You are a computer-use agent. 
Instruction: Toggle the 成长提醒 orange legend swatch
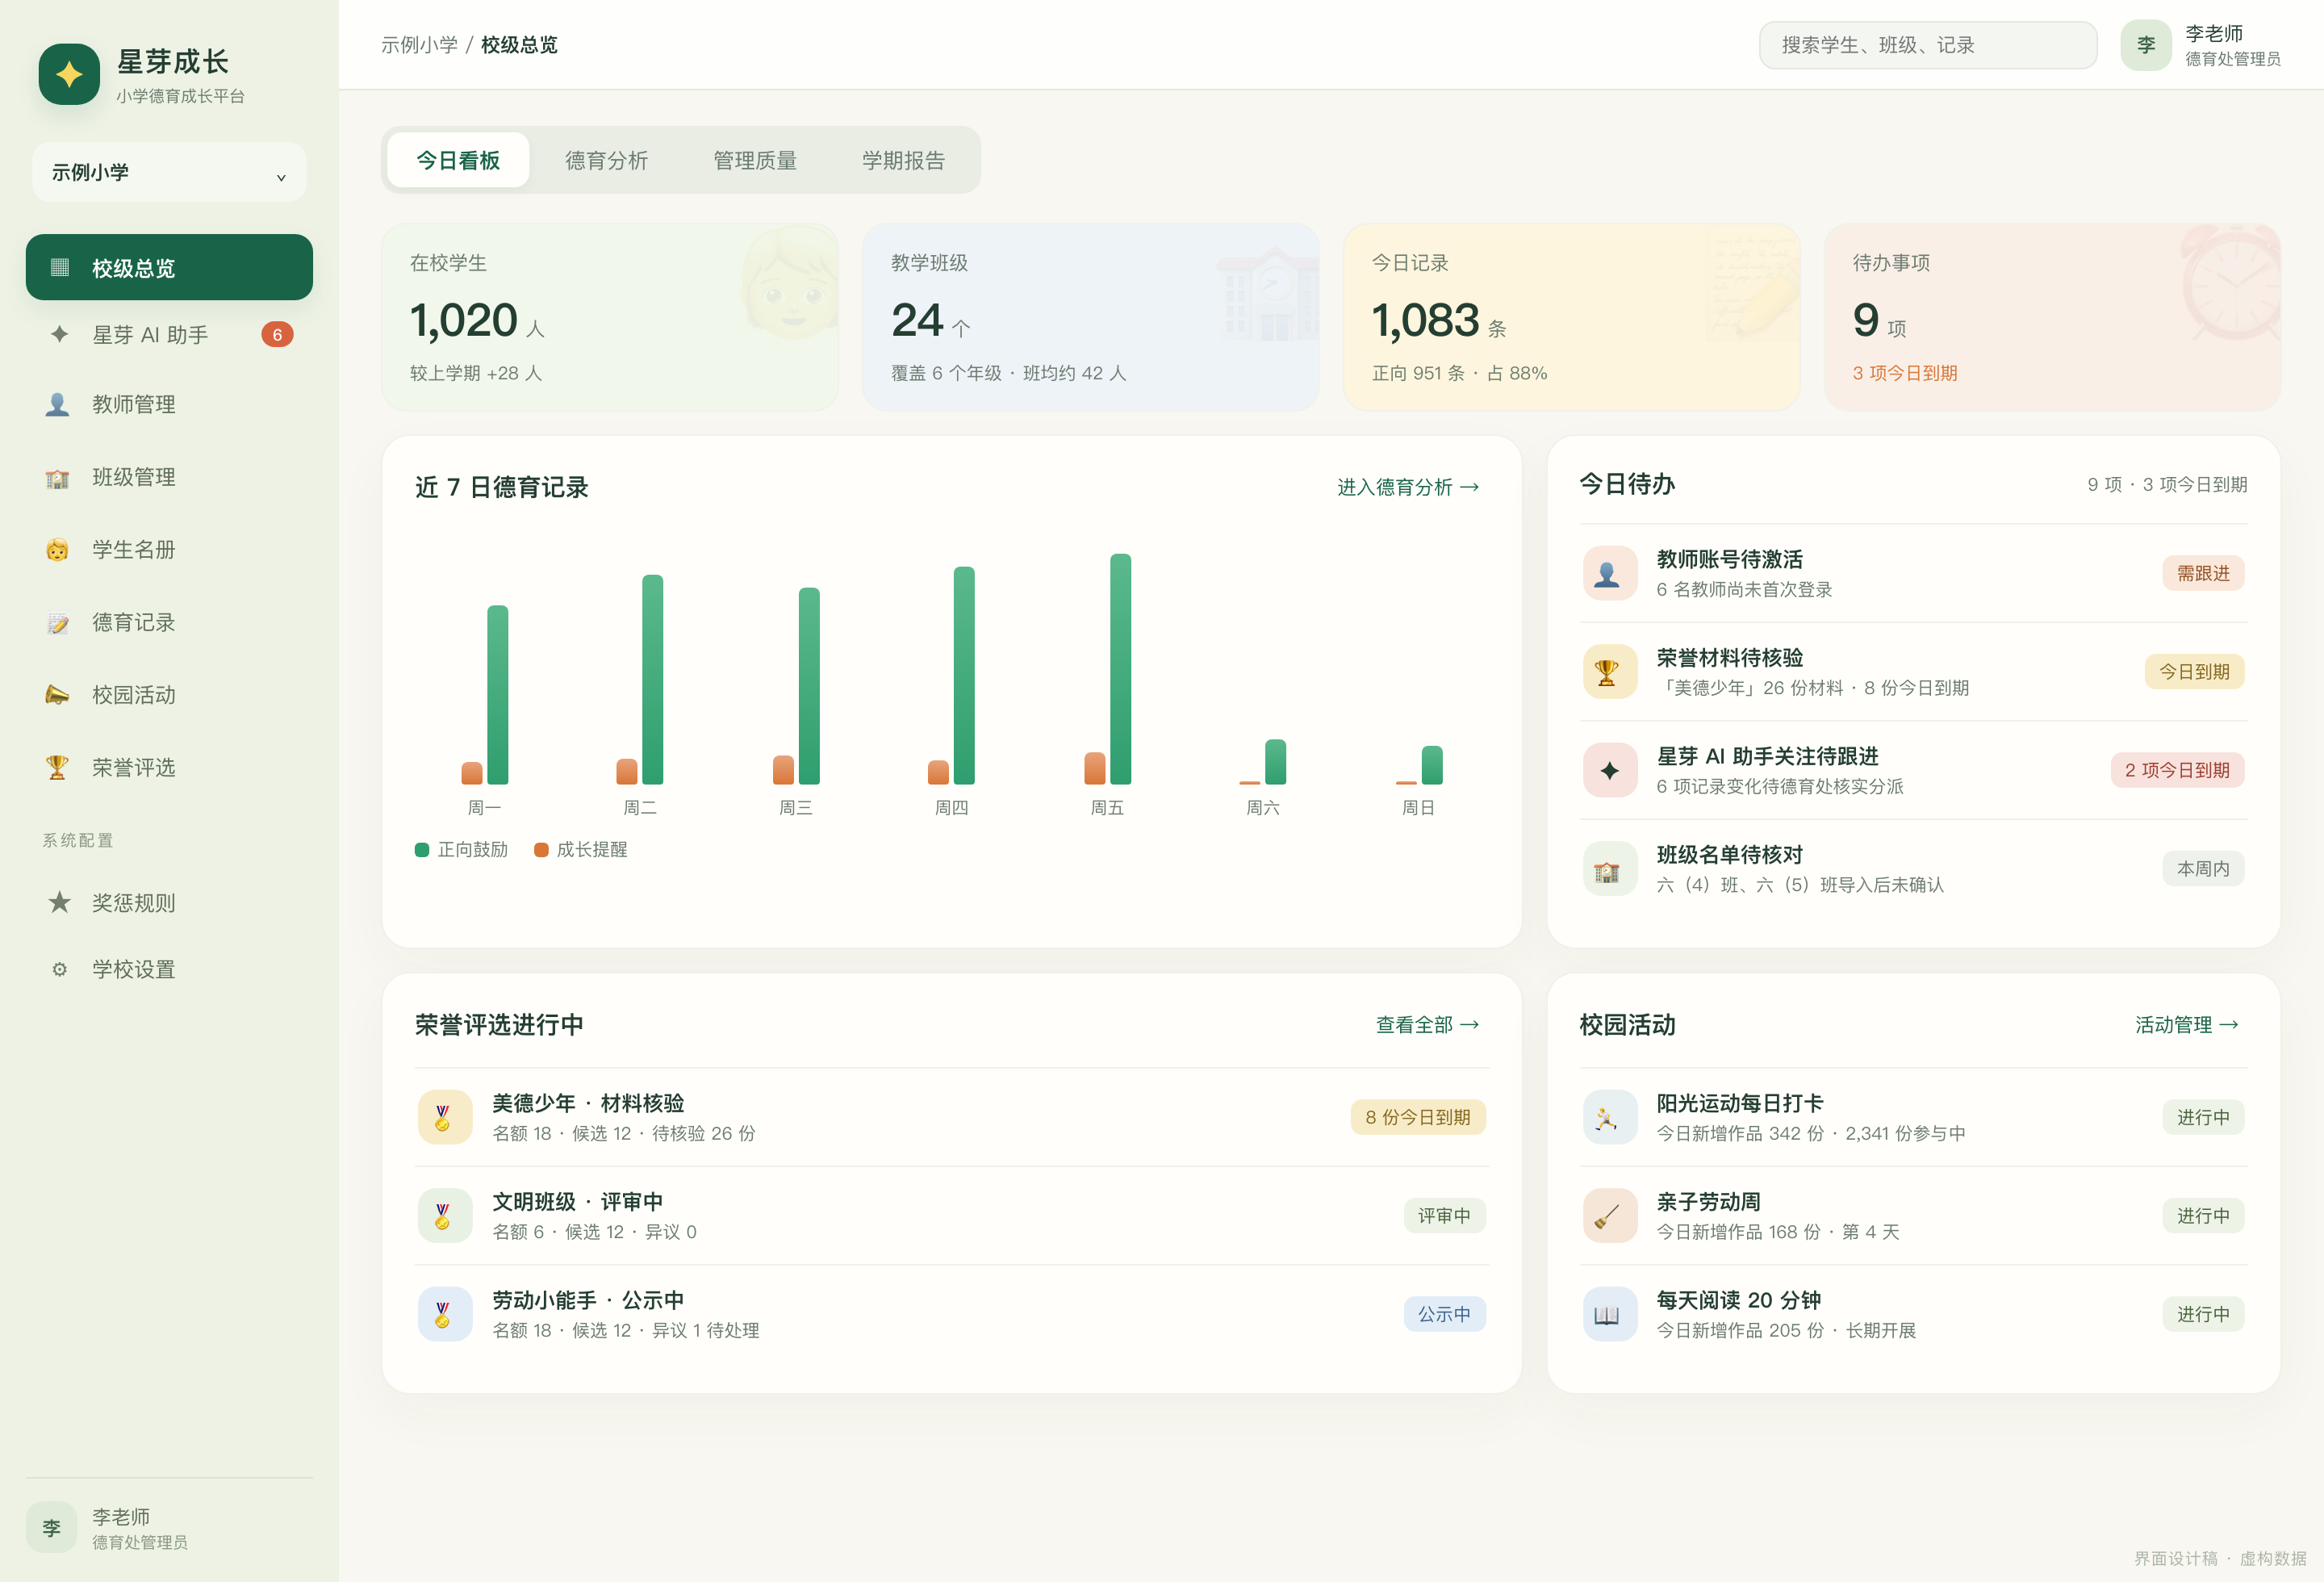[541, 850]
